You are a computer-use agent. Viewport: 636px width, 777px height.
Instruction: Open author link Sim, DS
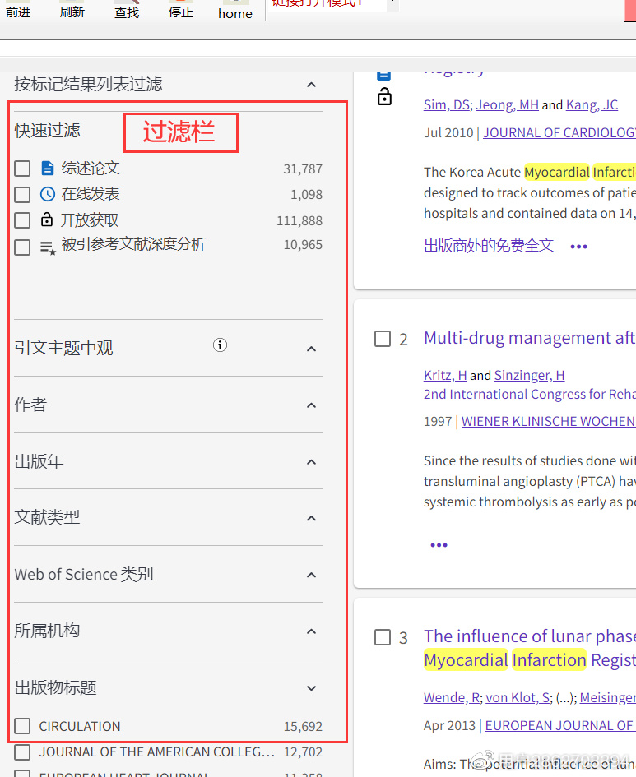447,105
